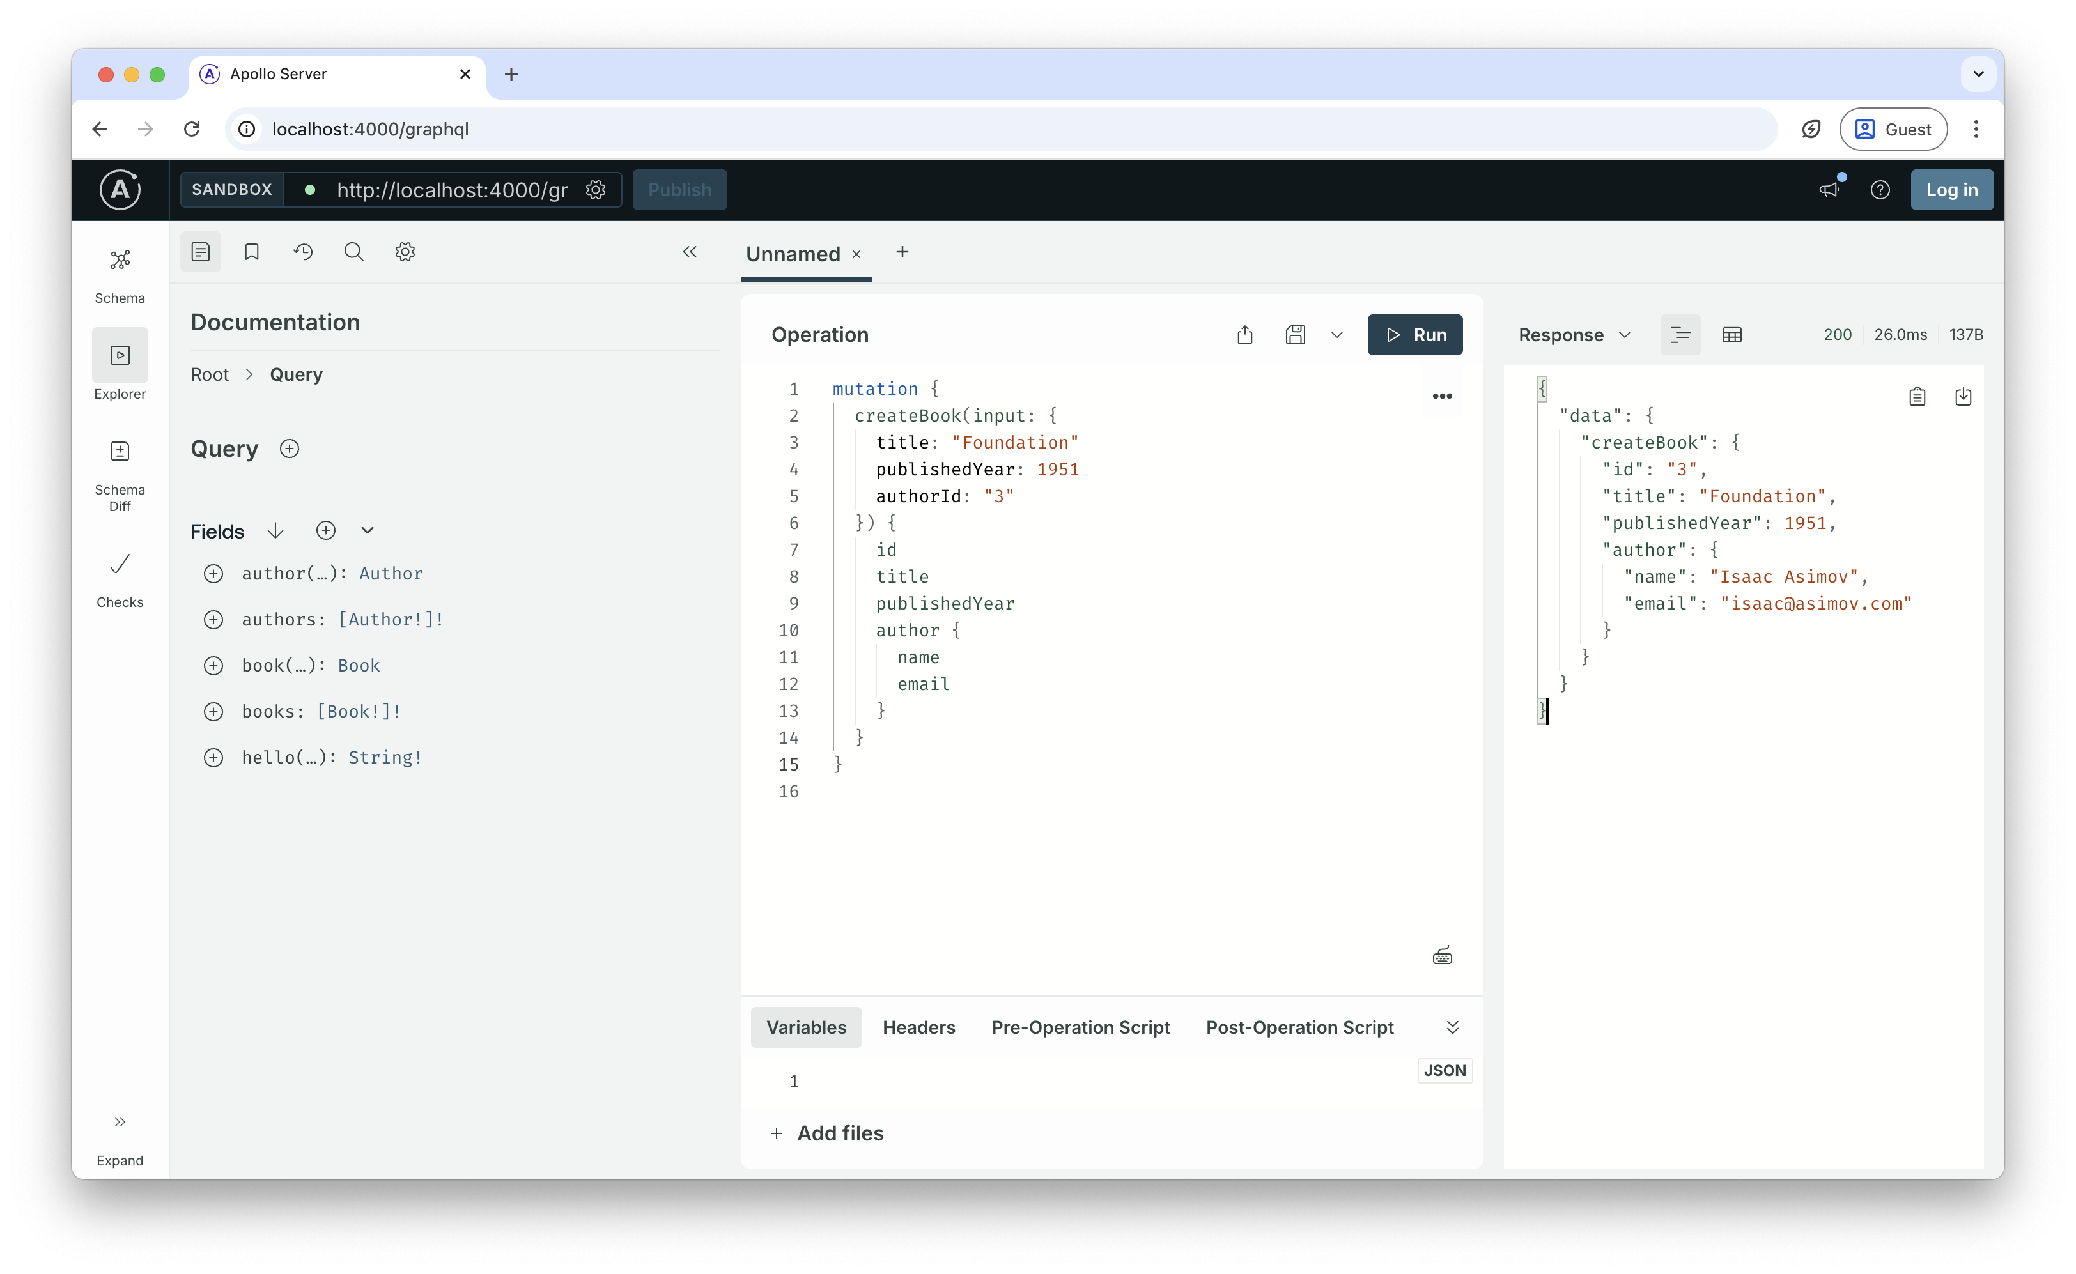Collapse the Documentation panel

(690, 252)
